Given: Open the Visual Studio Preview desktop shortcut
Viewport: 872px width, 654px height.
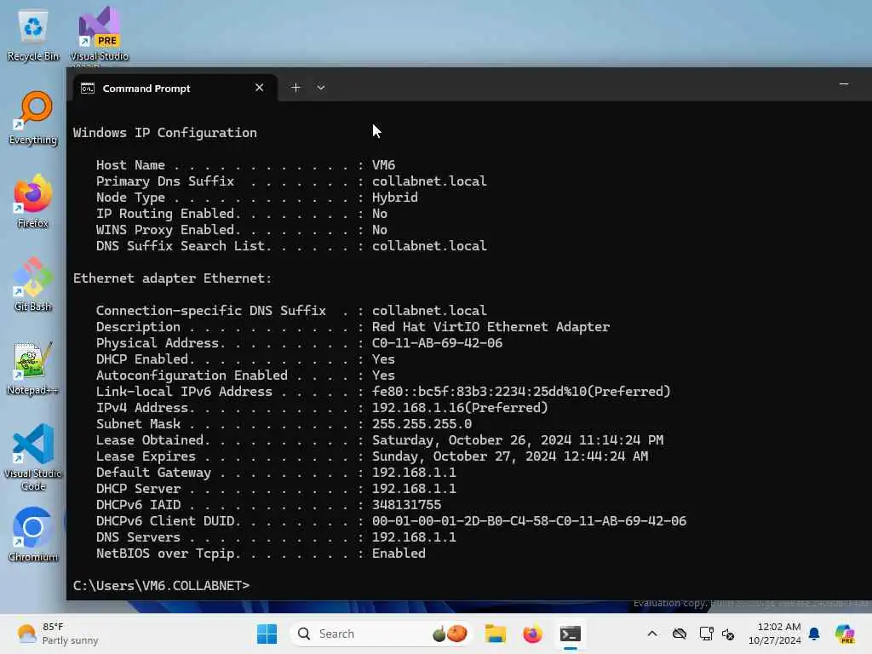Looking at the screenshot, I should pos(99,34).
